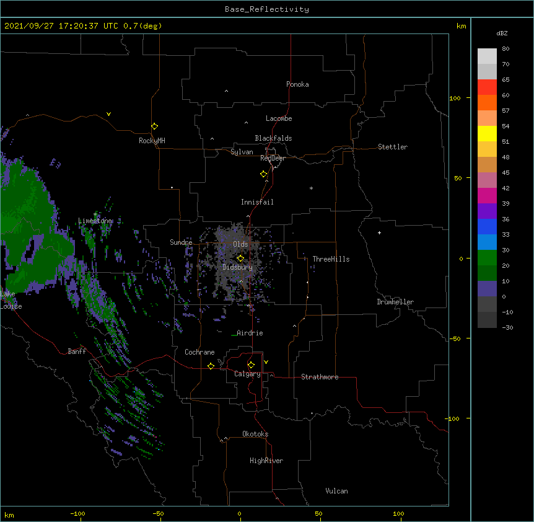
Task: Click the Olds city label
Action: coord(240,244)
